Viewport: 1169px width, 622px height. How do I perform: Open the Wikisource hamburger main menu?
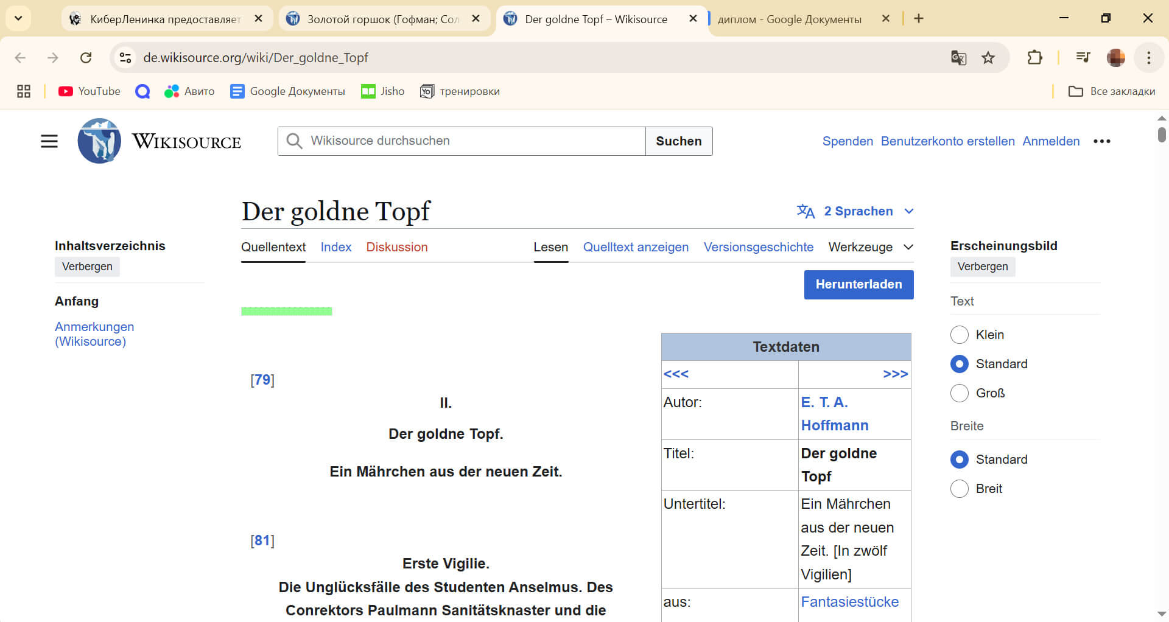(49, 141)
